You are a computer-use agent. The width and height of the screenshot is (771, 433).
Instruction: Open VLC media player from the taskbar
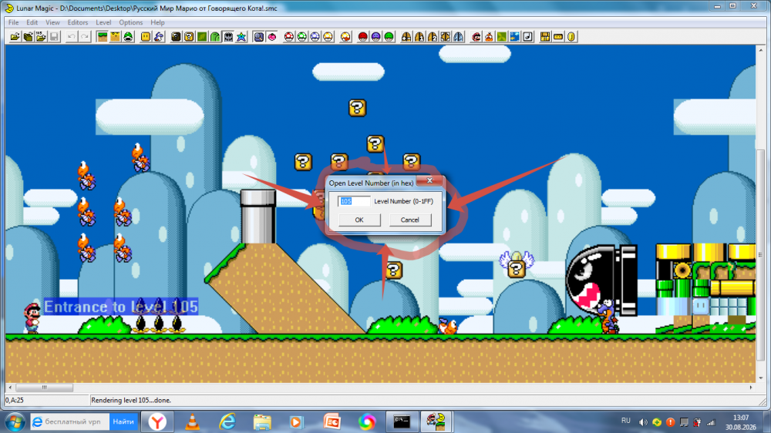[x=192, y=421]
